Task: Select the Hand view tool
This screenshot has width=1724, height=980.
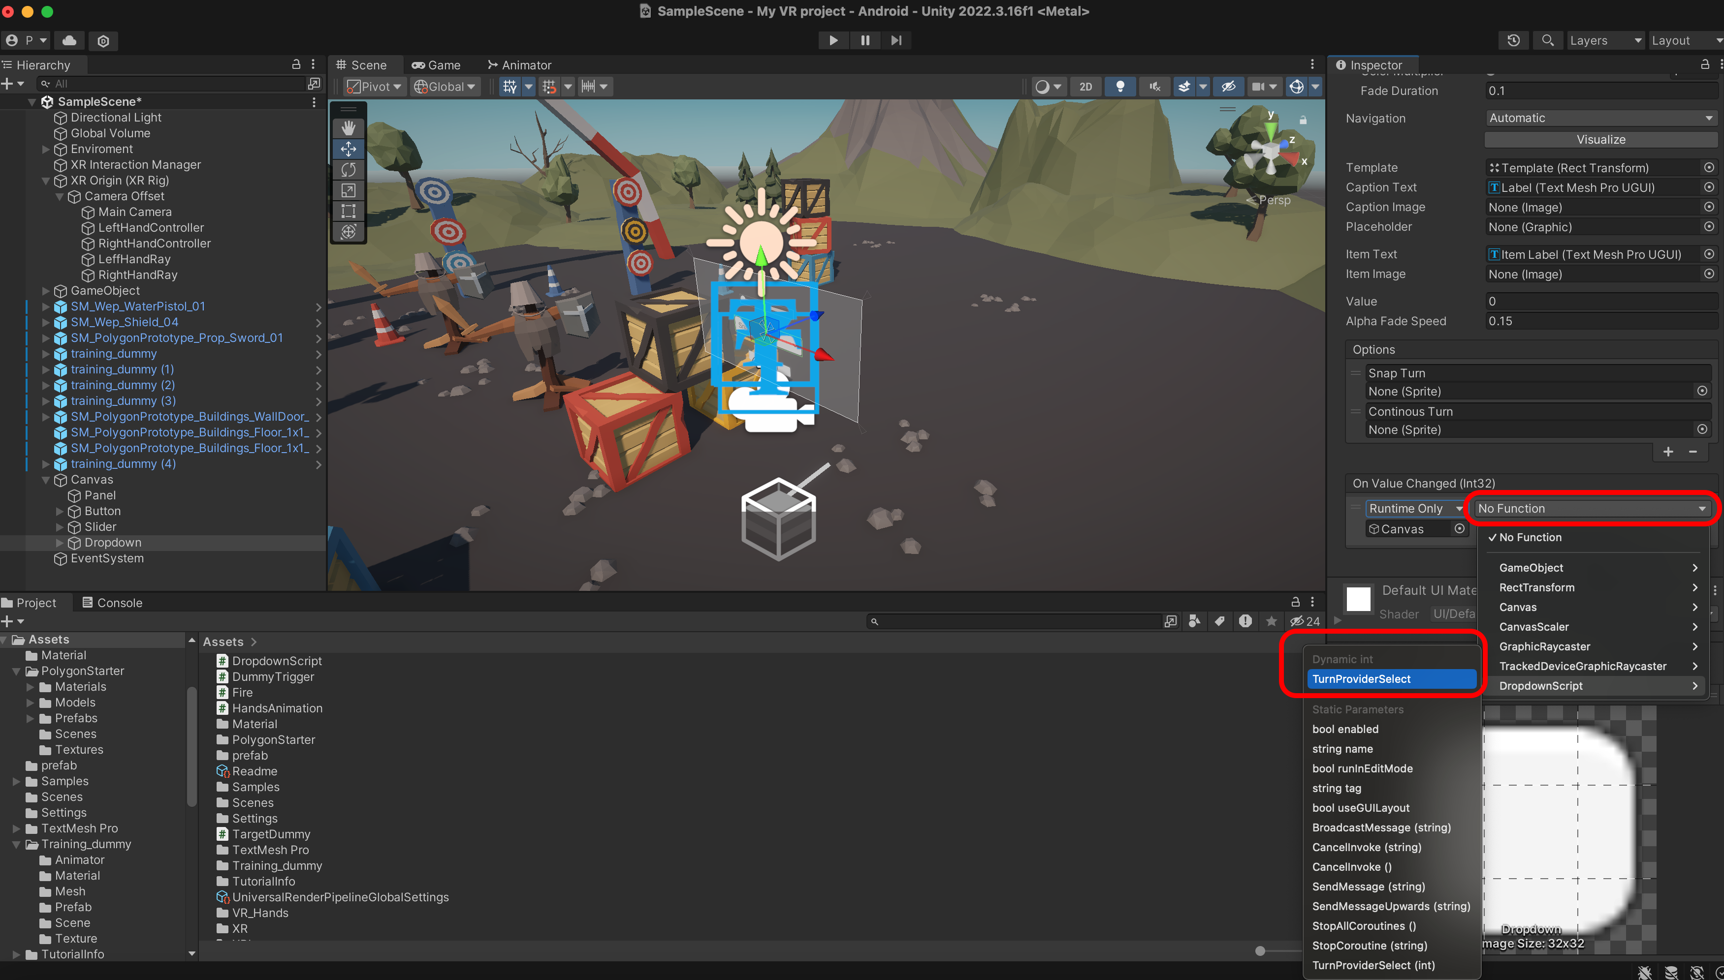Action: coord(348,128)
